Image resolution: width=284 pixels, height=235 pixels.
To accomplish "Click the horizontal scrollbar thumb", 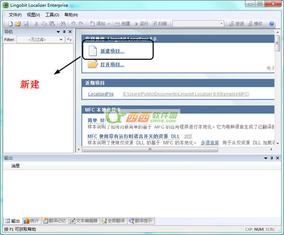I will coord(150,149).
